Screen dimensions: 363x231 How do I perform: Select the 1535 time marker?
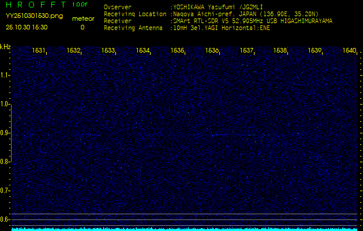(x=178, y=51)
